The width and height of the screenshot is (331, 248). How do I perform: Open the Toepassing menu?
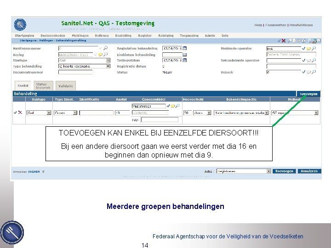coord(189,36)
